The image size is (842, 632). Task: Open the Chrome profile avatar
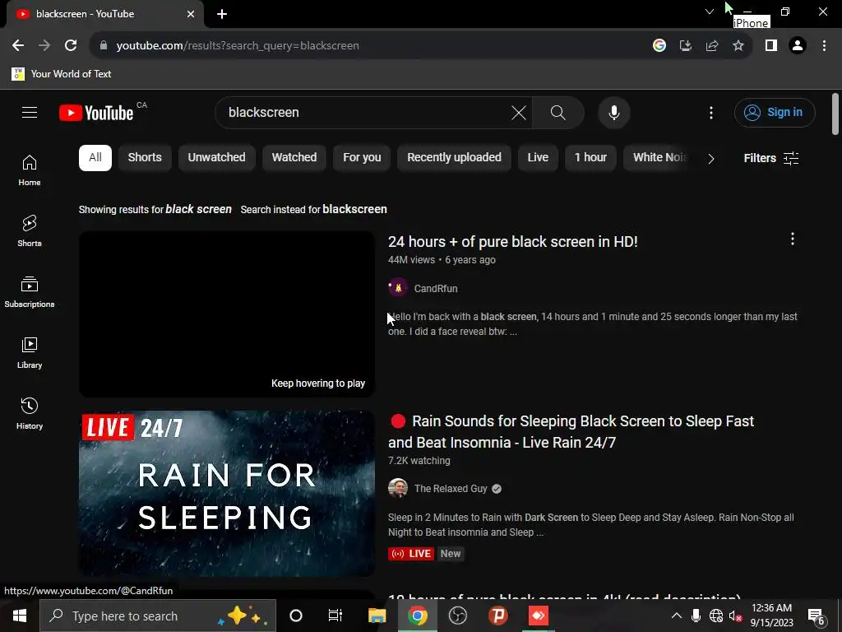pyautogui.click(x=798, y=46)
